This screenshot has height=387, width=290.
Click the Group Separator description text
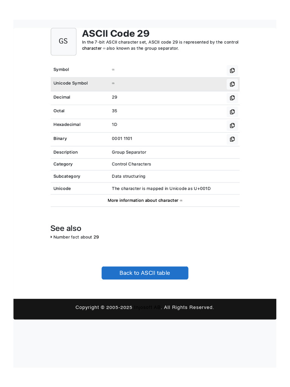(x=129, y=152)
